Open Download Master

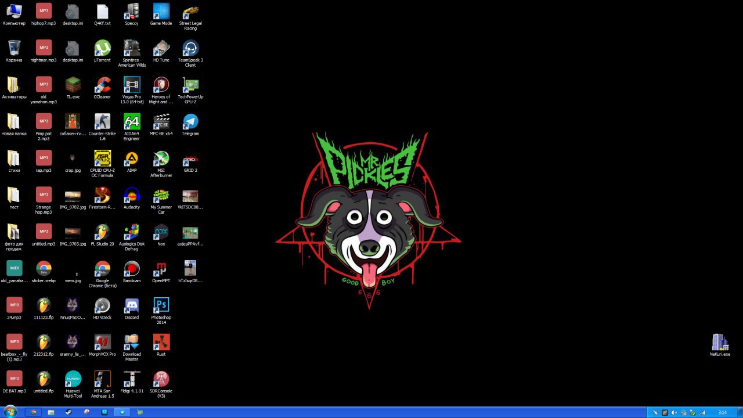132,348
